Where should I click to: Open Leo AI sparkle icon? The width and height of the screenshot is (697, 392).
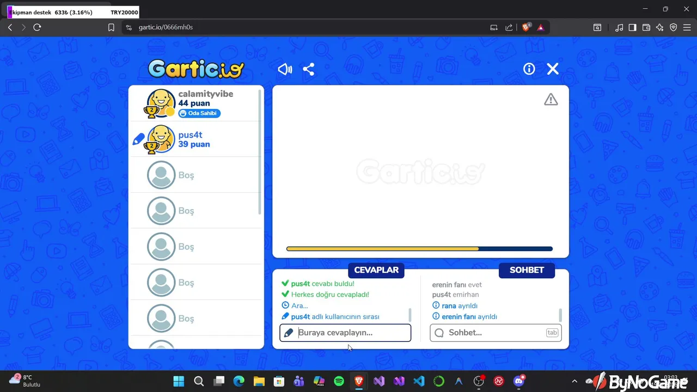660,27
